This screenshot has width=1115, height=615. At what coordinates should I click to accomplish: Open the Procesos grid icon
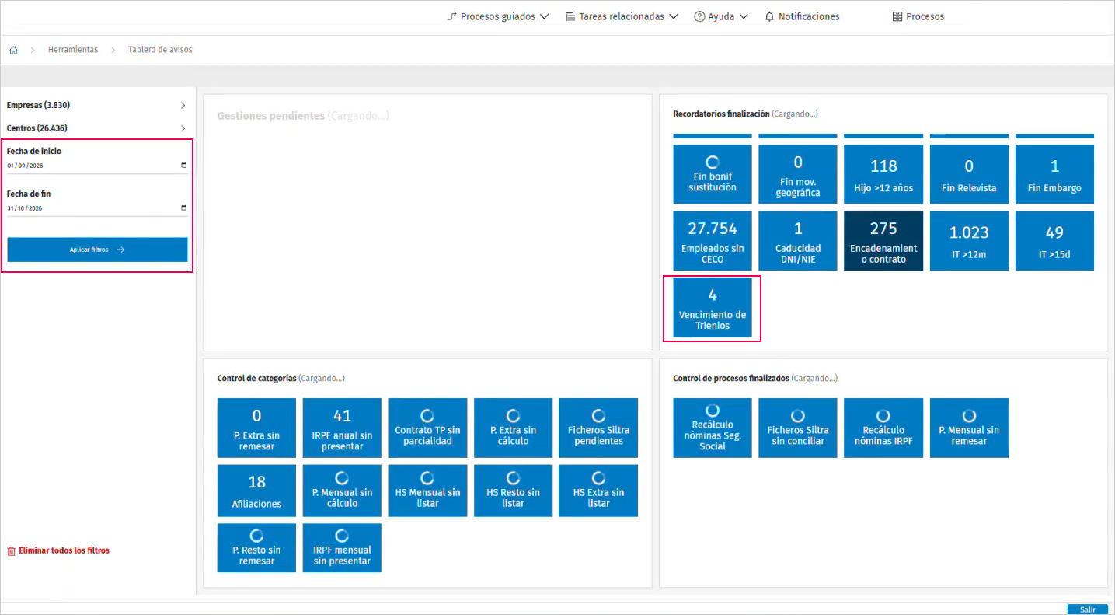pyautogui.click(x=897, y=16)
